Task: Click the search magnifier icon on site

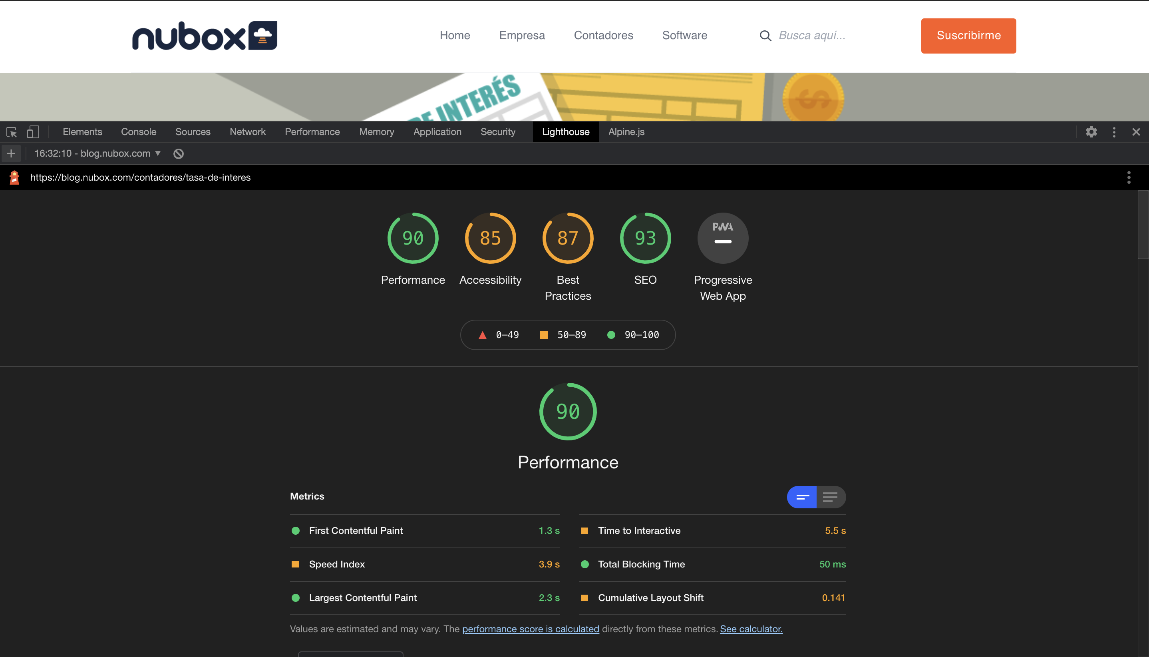Action: (x=765, y=36)
